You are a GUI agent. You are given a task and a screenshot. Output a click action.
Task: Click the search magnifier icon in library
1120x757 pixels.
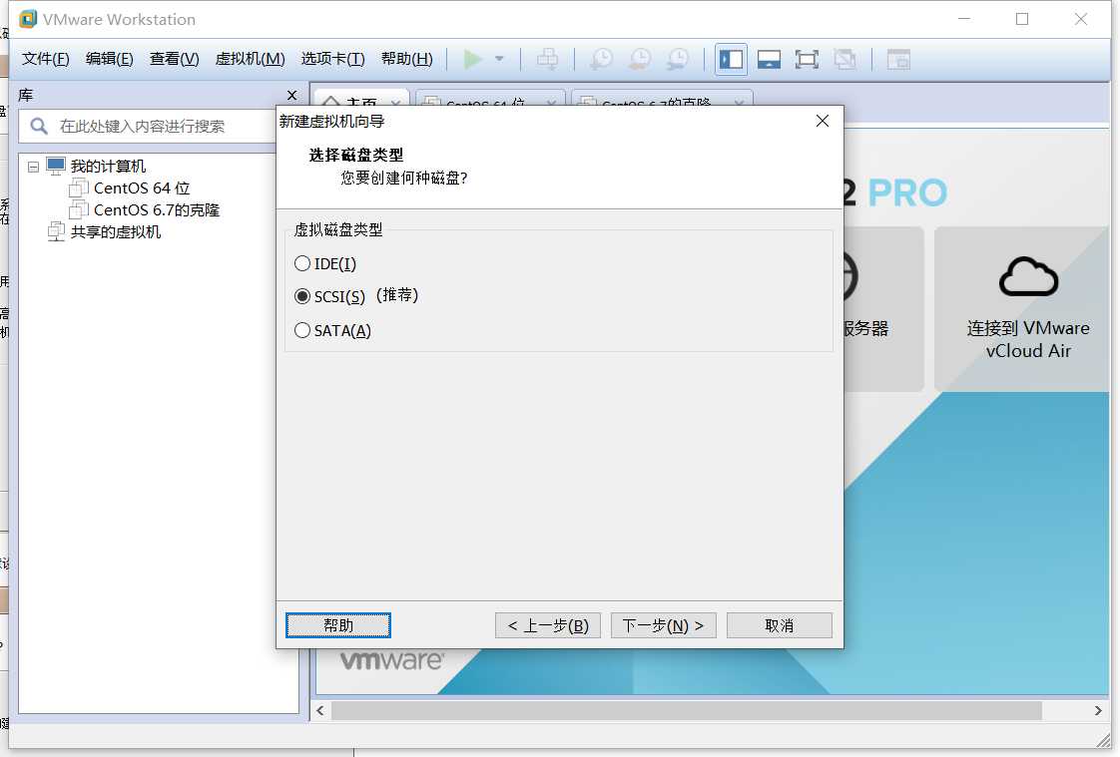(39, 127)
